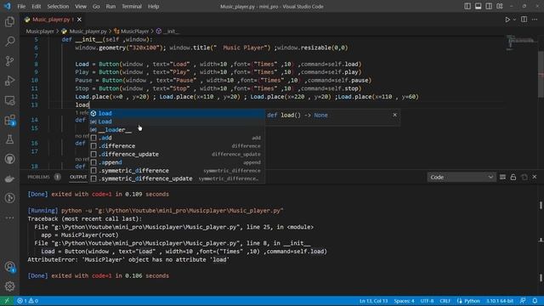Change UTF-8 file encoding

427,301
